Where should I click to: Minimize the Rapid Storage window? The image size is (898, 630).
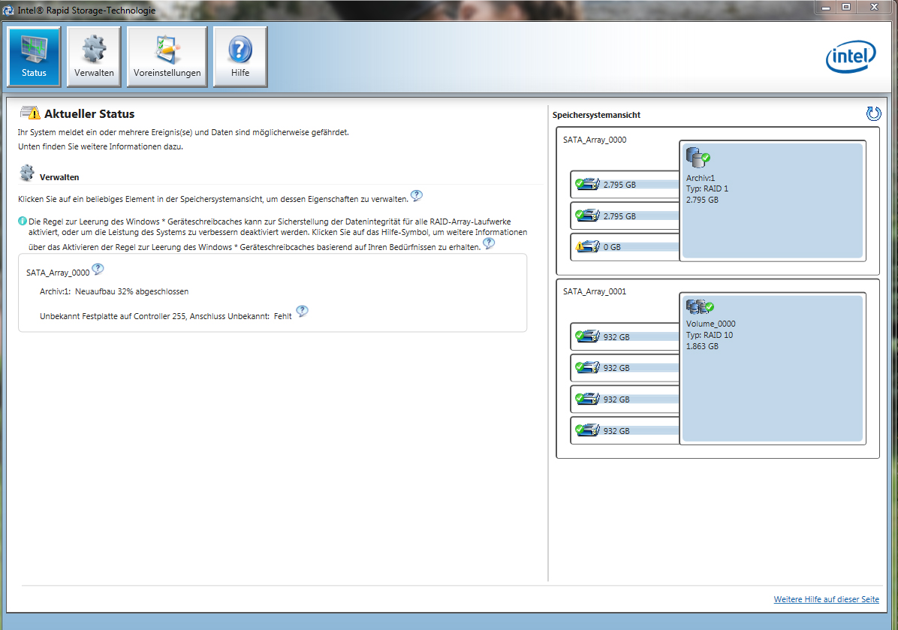point(825,8)
